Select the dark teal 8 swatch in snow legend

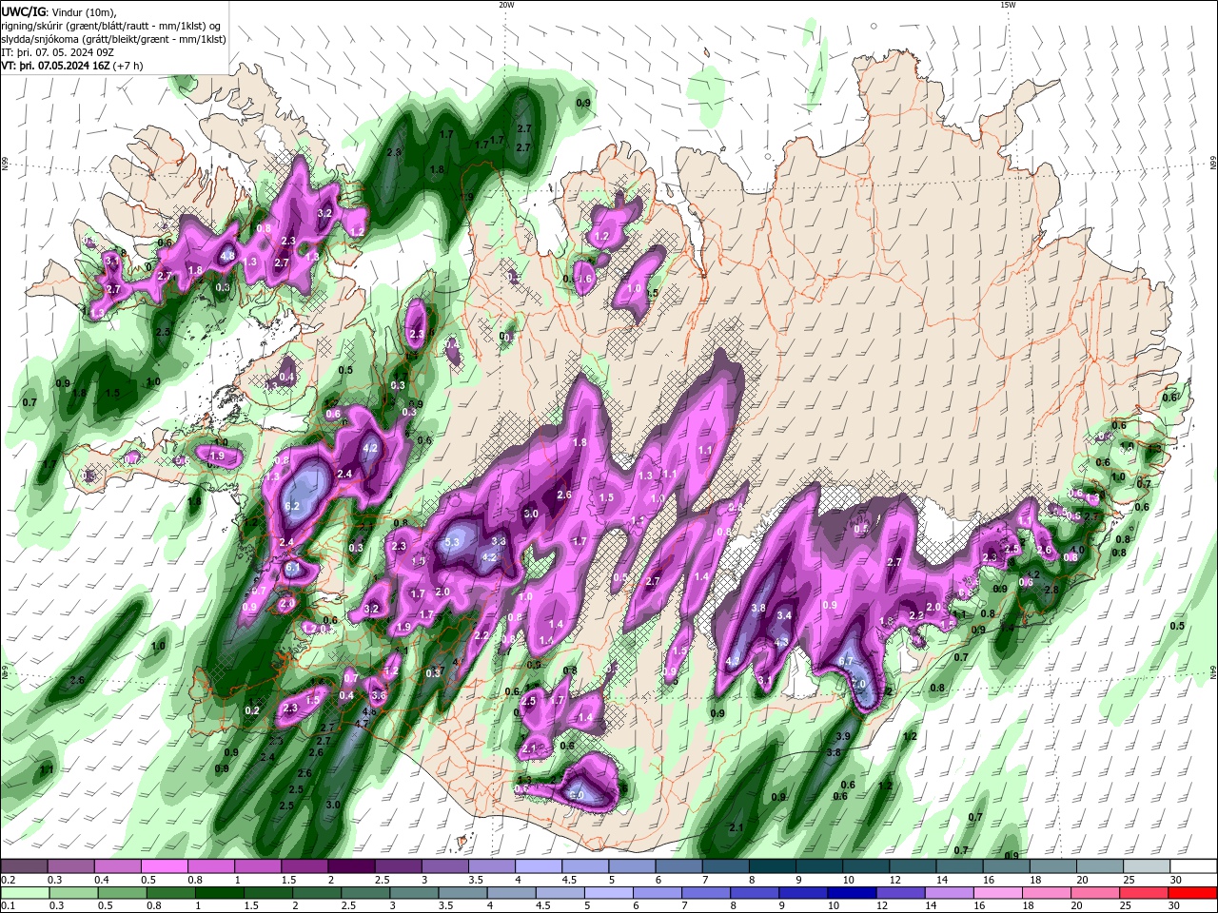(772, 866)
